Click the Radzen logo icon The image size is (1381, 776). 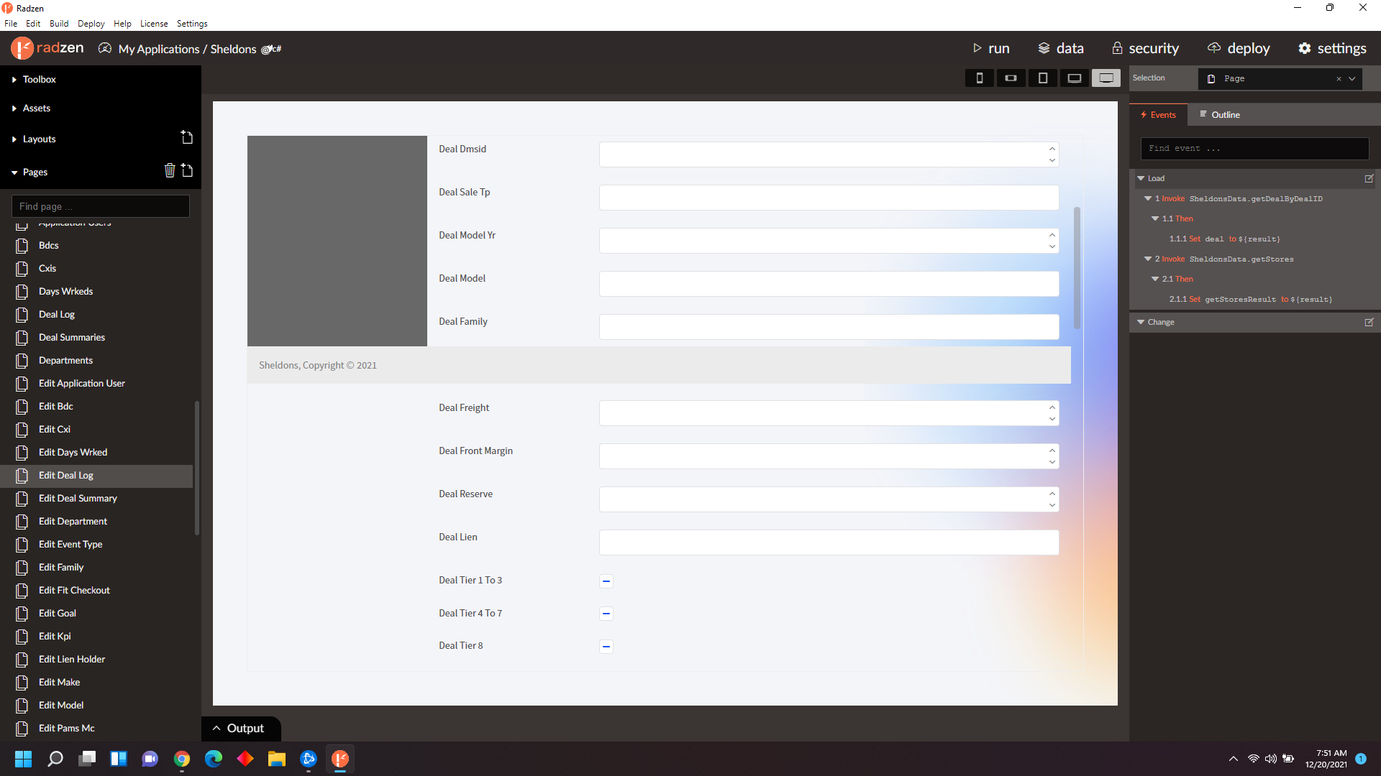pos(22,48)
